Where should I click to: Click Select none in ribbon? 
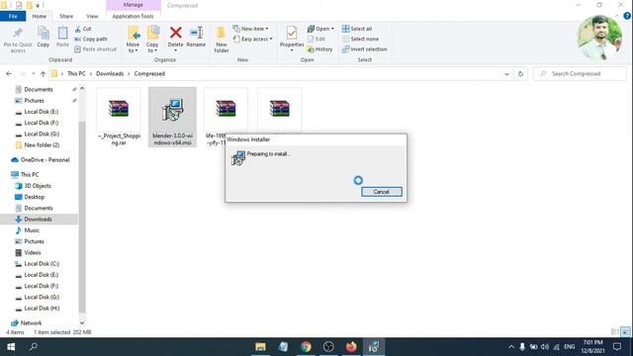(360, 40)
